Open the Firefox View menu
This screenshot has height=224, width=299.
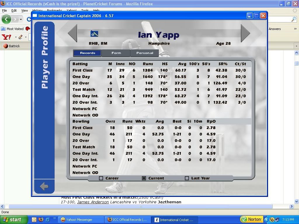click(x=25, y=10)
